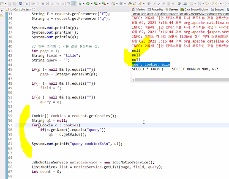The height and width of the screenshot is (179, 229).
Task: Click the Open Type folder icon
Action: click(130, 4)
